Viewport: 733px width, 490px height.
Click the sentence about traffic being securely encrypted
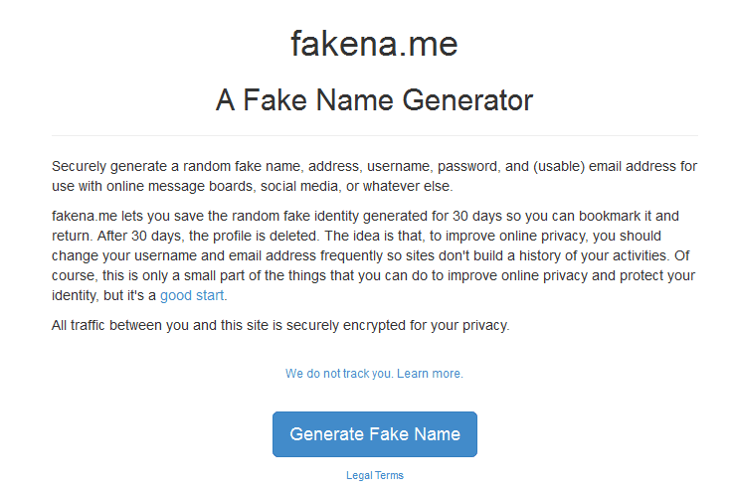(x=279, y=325)
